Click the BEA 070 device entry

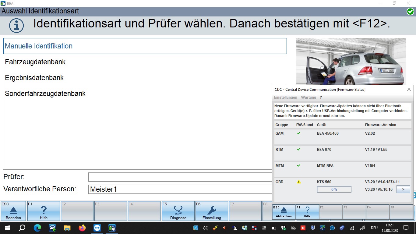click(x=324, y=150)
